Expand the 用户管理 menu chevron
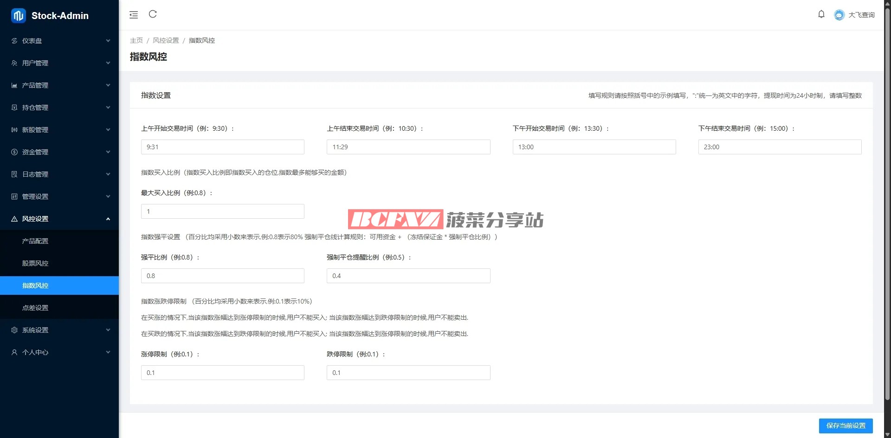 click(108, 63)
